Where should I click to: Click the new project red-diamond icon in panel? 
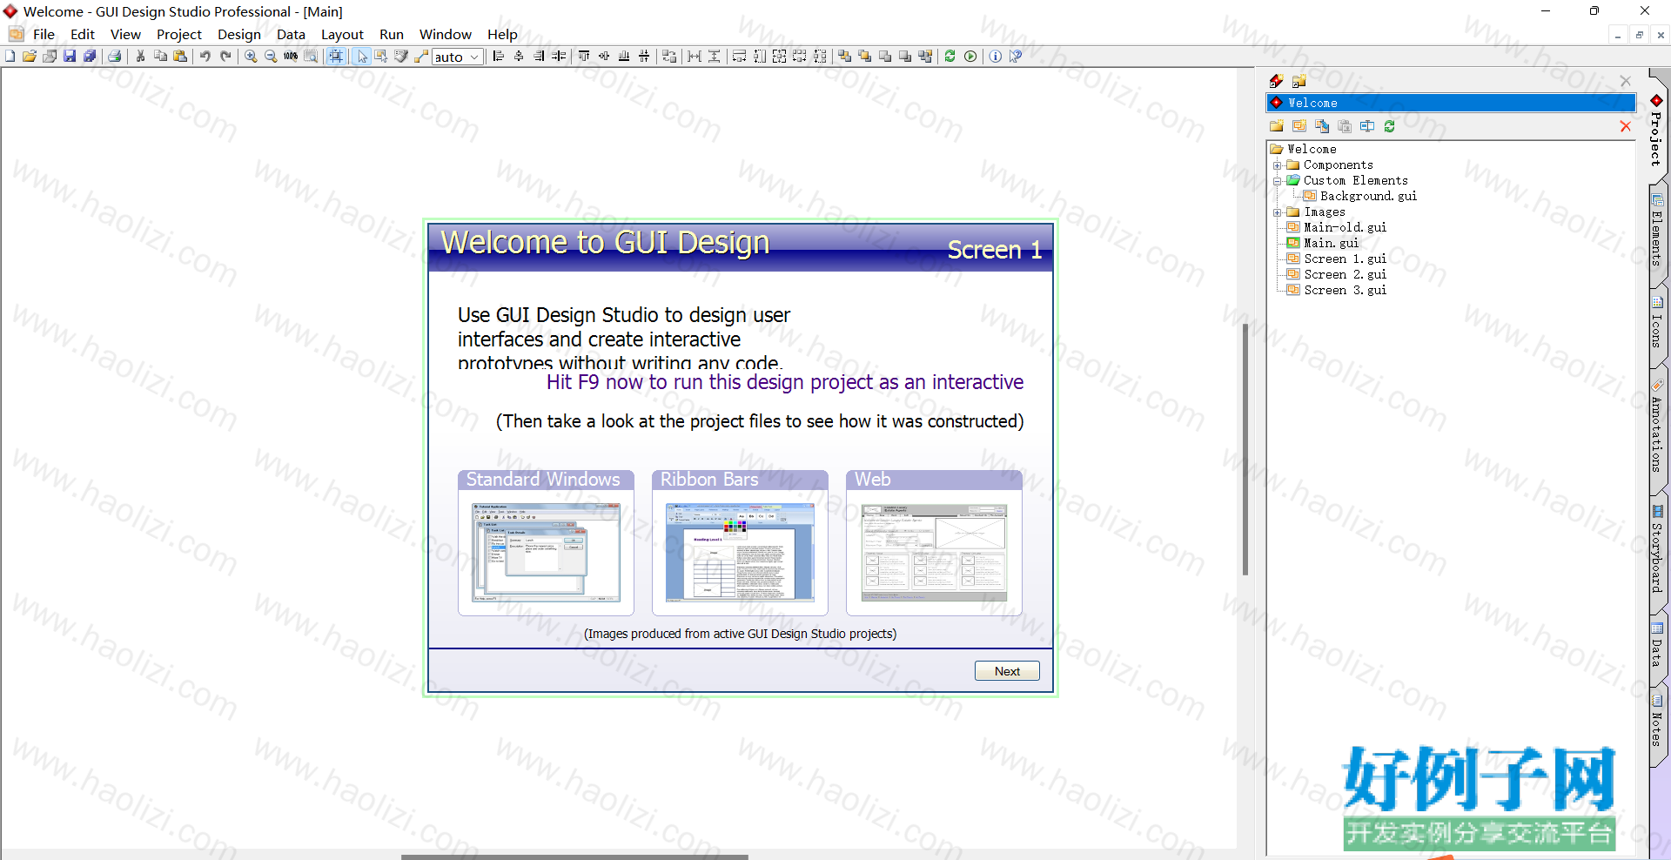click(x=1277, y=81)
